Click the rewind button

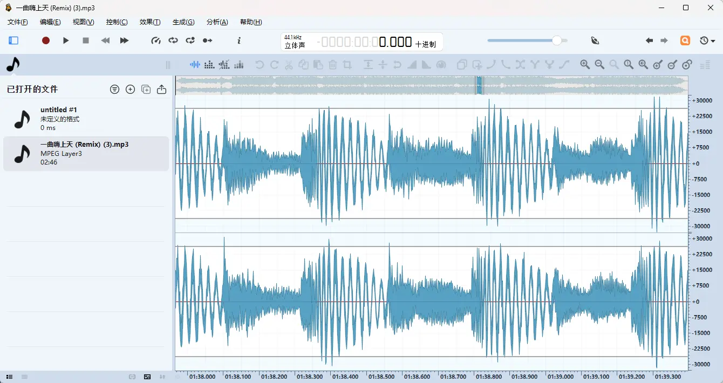(x=106, y=40)
